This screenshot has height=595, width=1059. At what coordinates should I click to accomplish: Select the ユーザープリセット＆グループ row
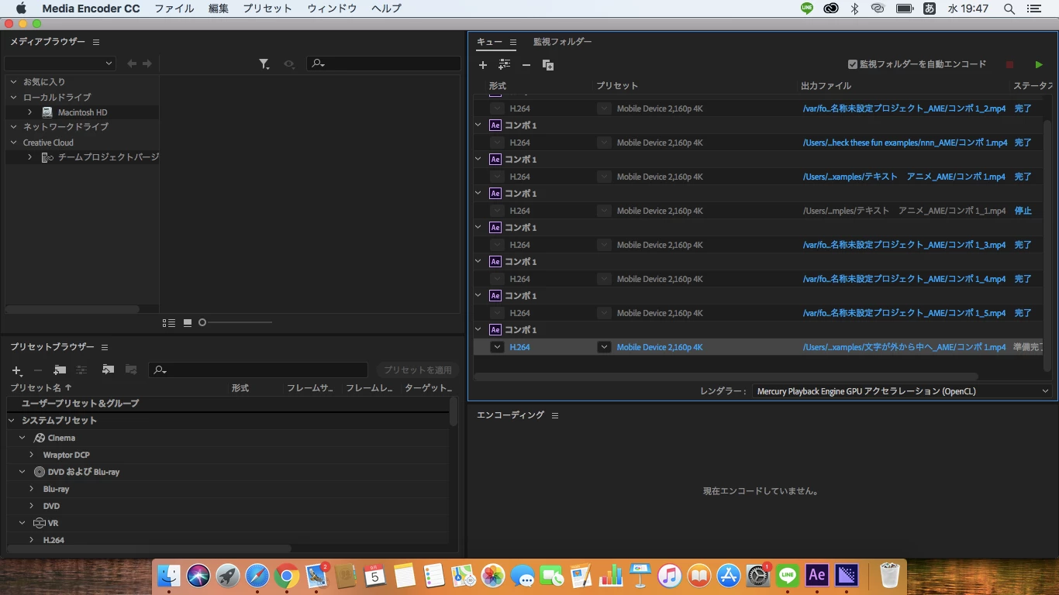[x=227, y=403]
